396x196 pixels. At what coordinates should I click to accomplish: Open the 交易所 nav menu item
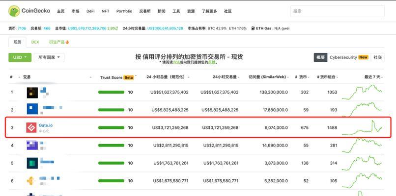point(145,11)
